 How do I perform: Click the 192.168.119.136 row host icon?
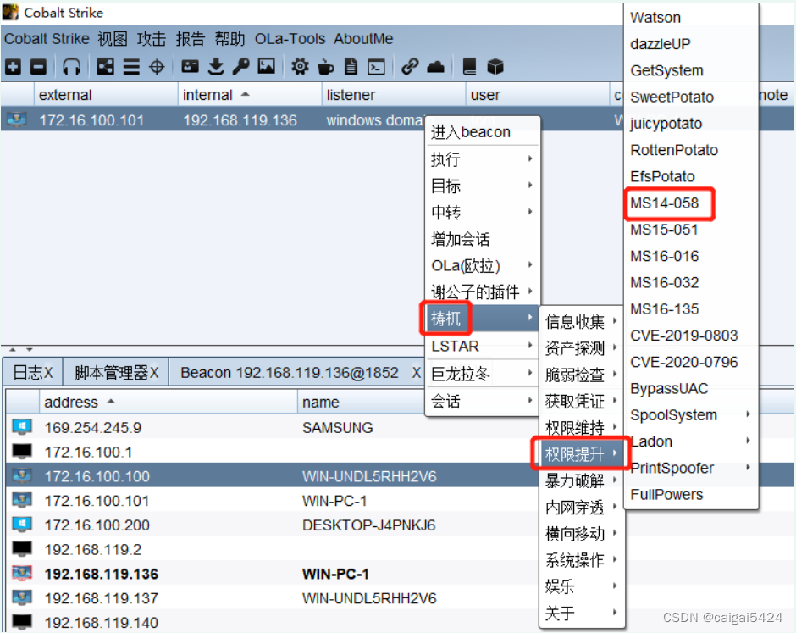[x=22, y=574]
